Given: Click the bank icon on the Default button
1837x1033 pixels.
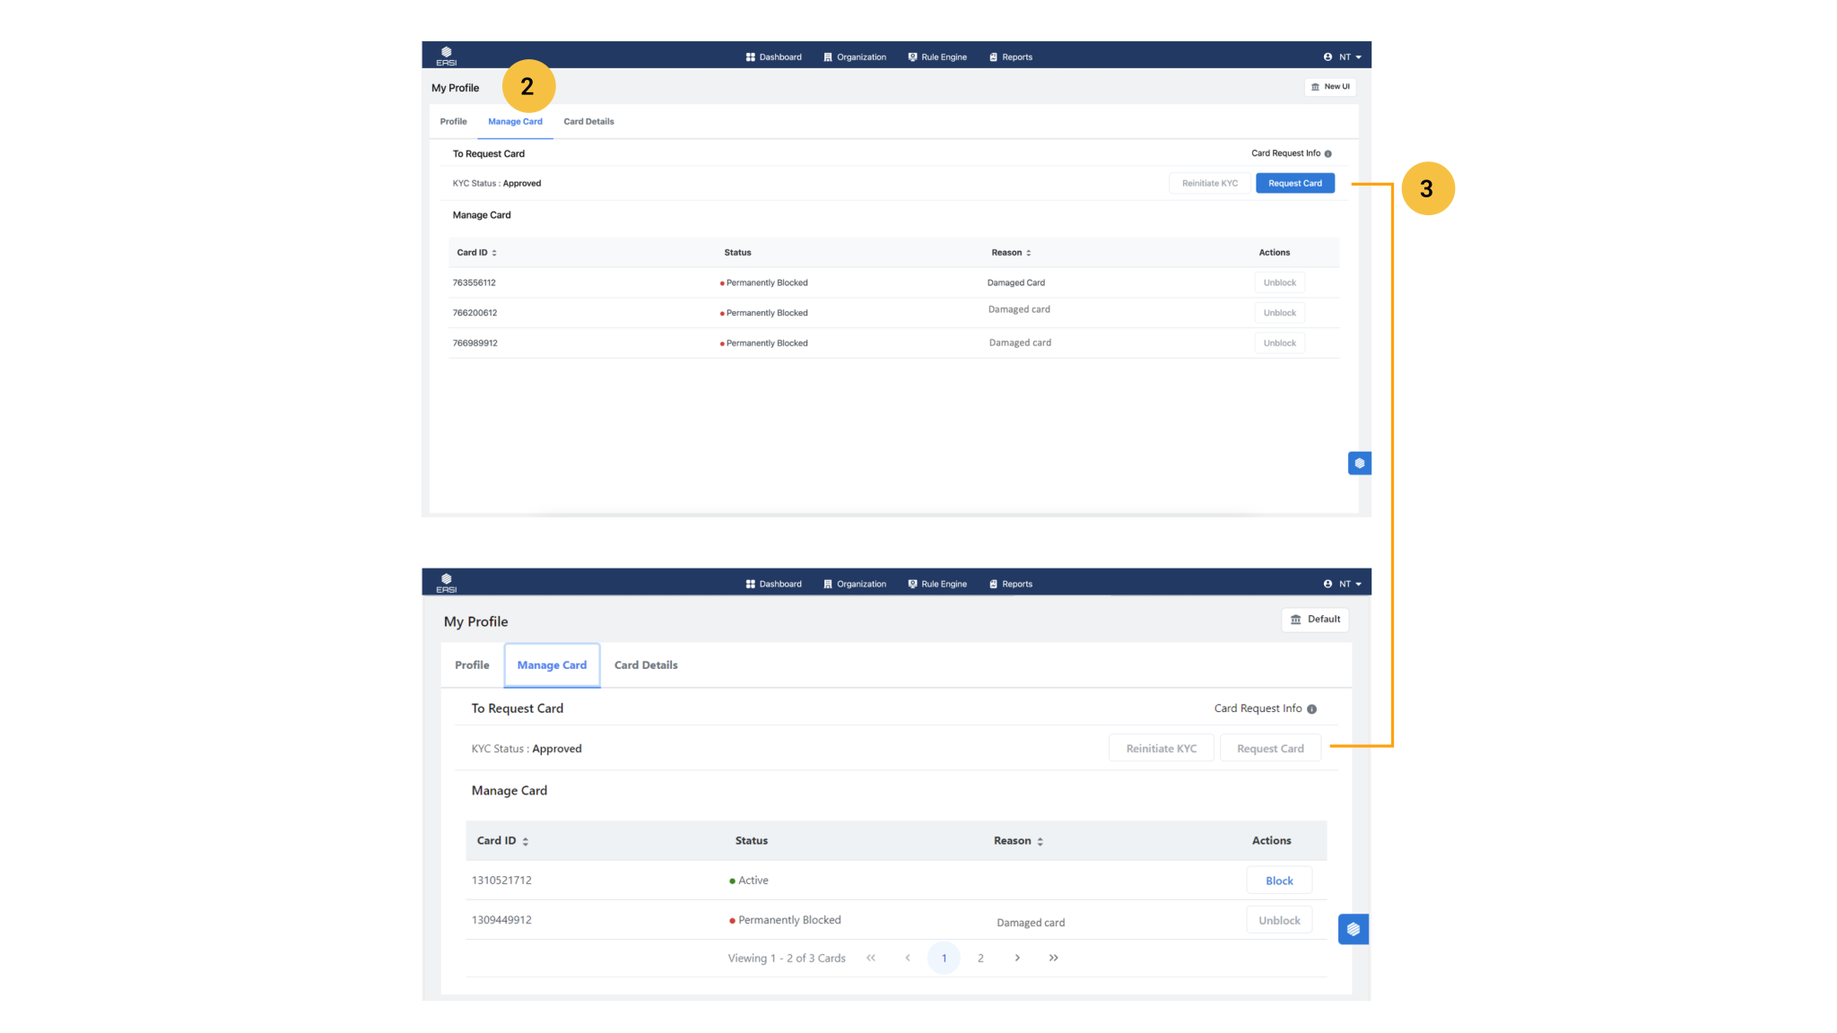Looking at the screenshot, I should pyautogui.click(x=1296, y=620).
